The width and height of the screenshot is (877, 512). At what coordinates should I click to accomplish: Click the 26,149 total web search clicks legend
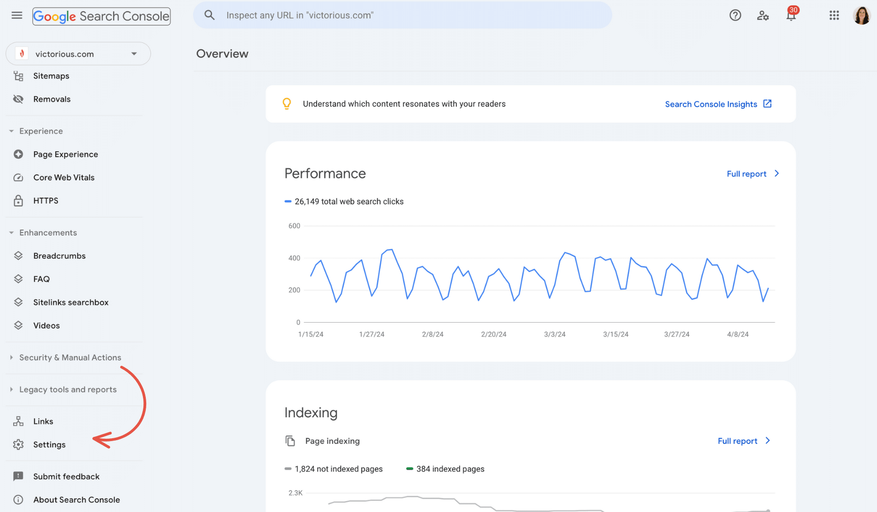344,201
